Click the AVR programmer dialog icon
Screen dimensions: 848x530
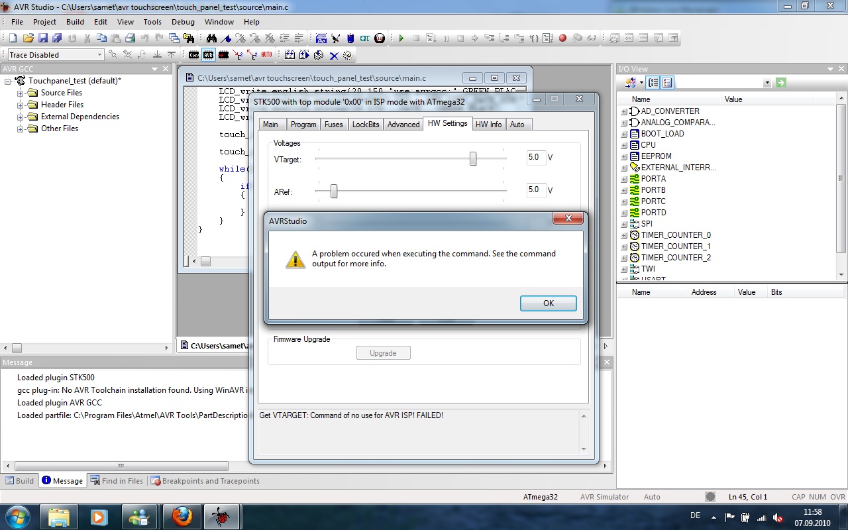(209, 54)
